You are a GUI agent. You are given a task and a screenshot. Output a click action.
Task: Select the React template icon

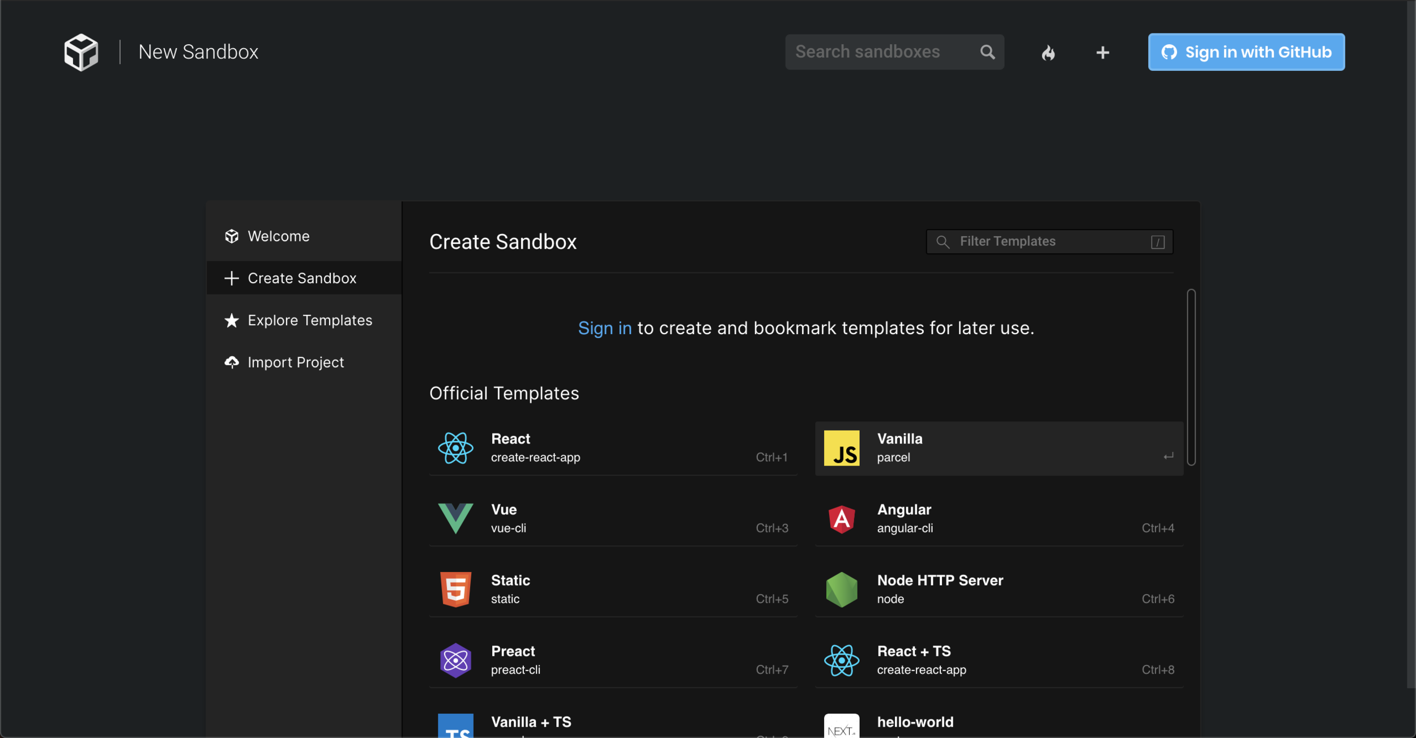455,448
